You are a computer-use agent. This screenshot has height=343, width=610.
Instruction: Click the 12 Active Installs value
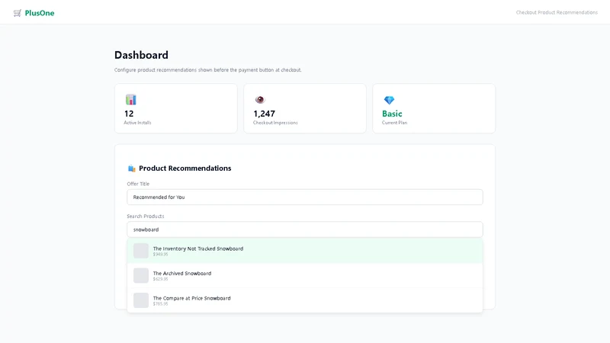pos(129,114)
